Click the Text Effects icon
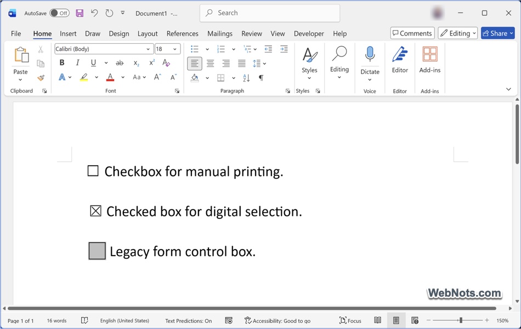 (62, 77)
